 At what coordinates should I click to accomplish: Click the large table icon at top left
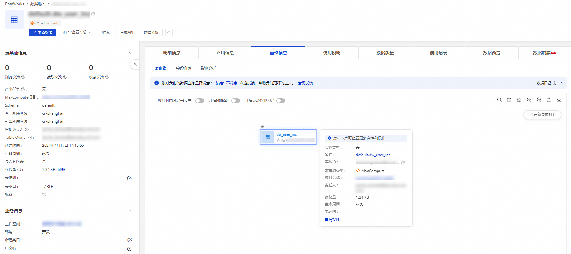pyautogui.click(x=14, y=20)
